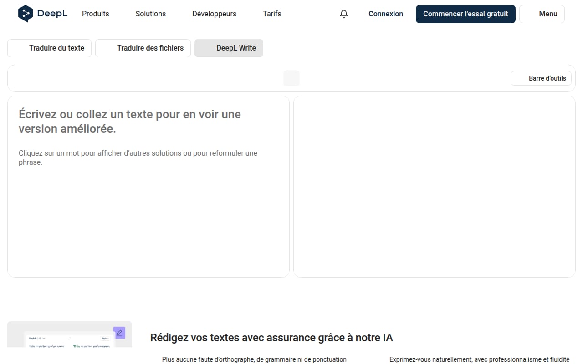Click the DeepL Write preview thumbnail
The image size is (583, 364).
pos(70,334)
